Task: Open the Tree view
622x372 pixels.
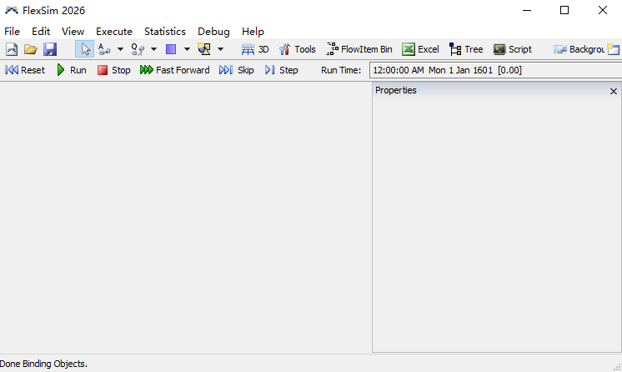Action: click(466, 49)
